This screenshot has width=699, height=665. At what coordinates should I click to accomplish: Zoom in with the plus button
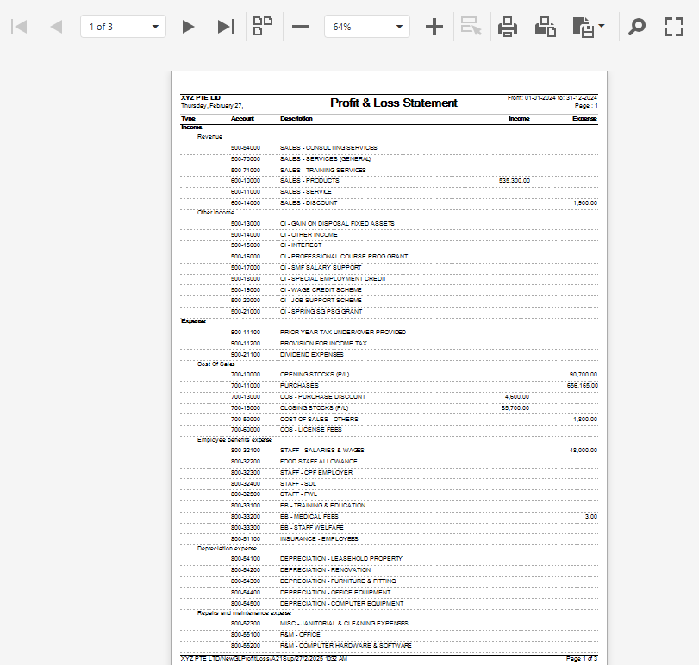coord(434,27)
